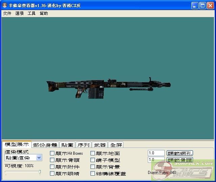Check the 顯示地面 option
The width and height of the screenshot is (216, 182).
pos(92,153)
